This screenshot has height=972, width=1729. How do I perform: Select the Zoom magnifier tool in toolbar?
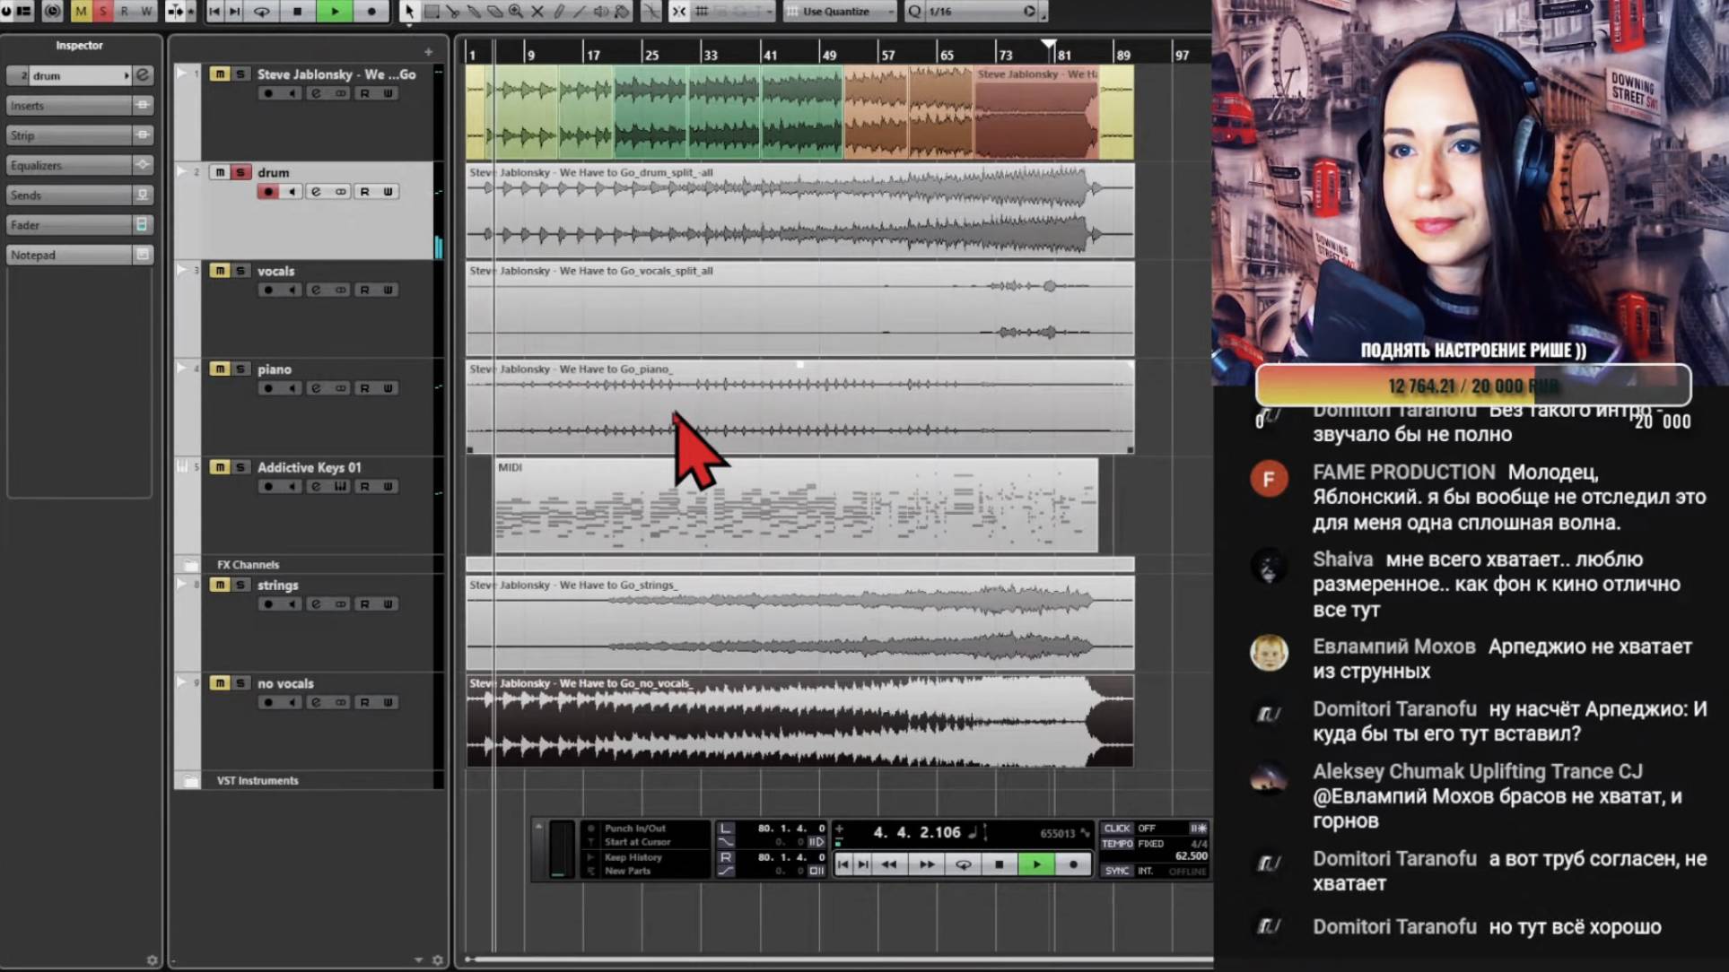(516, 12)
